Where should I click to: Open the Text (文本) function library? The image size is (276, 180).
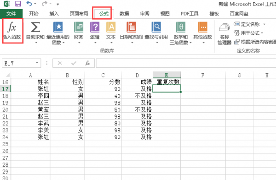pyautogui.click(x=111, y=33)
